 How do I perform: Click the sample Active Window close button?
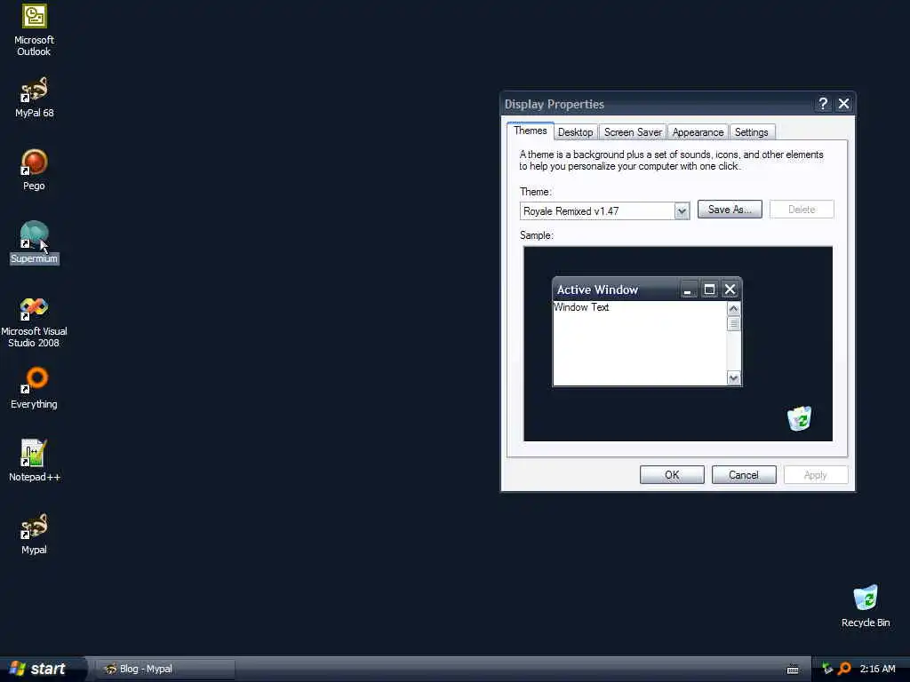[x=730, y=289]
